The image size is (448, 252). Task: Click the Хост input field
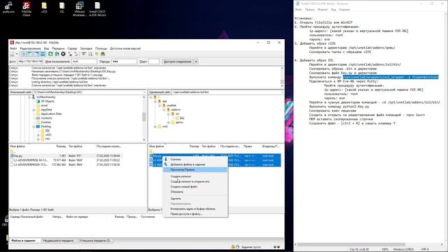point(30,62)
